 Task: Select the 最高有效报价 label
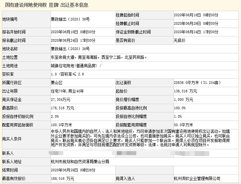coord(14,179)
